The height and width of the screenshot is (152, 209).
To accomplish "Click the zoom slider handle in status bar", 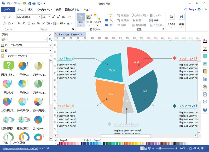I will coord(160,148).
